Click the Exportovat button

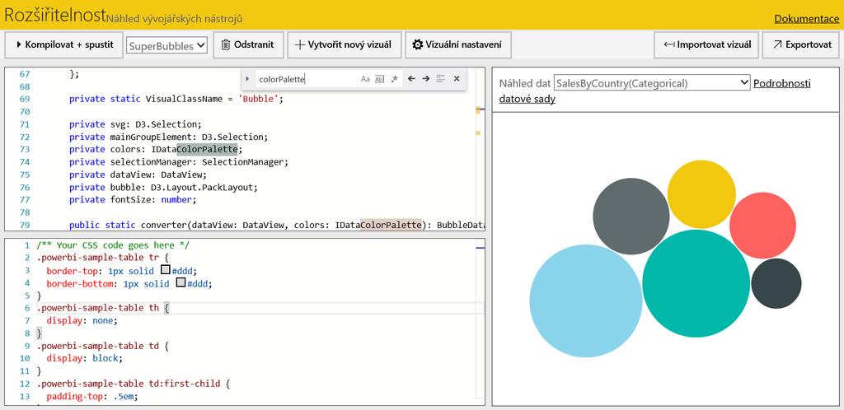pyautogui.click(x=801, y=44)
